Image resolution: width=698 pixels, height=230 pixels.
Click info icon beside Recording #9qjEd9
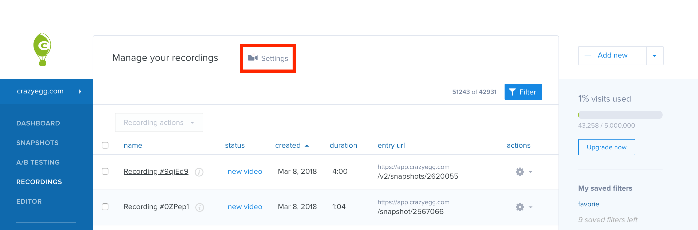199,172
